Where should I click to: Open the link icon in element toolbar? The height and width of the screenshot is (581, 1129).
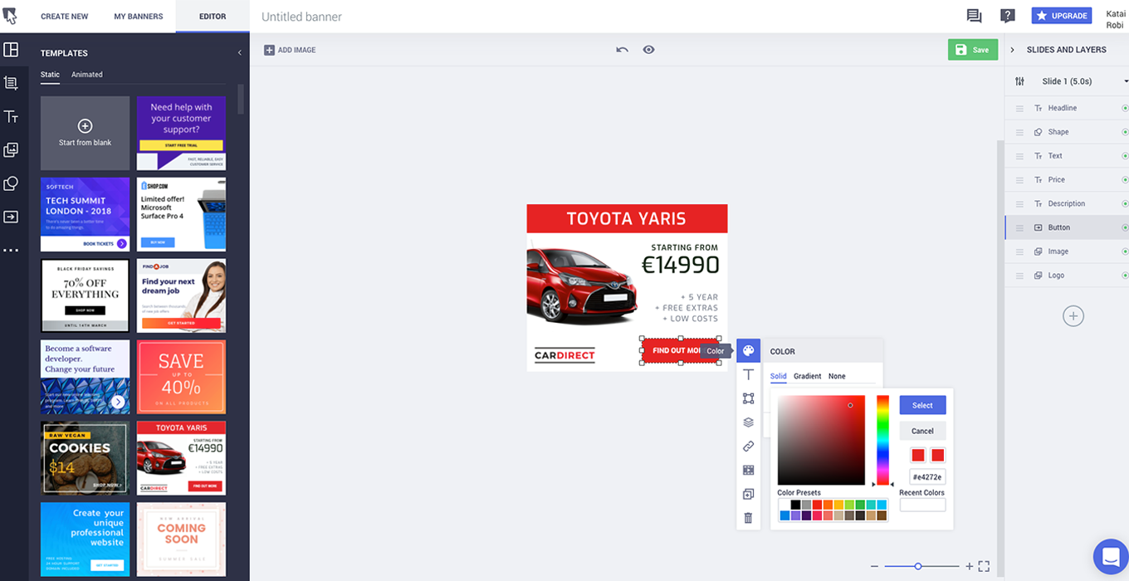click(748, 447)
